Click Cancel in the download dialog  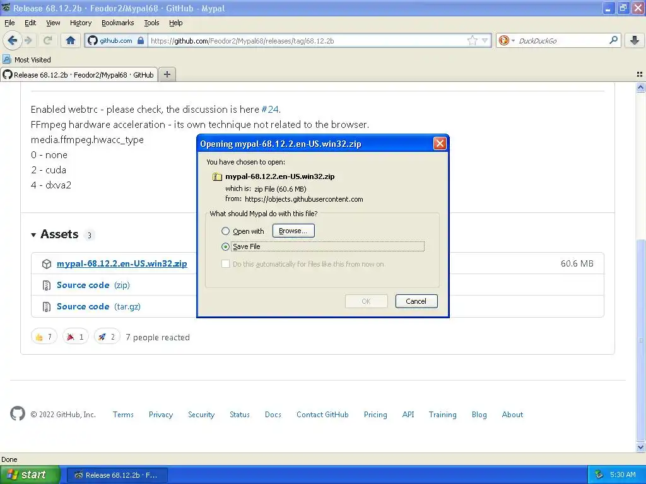point(416,301)
